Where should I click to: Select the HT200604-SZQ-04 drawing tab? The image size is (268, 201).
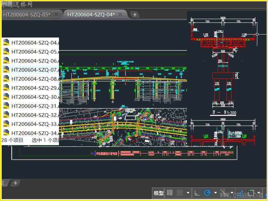[x=91, y=14]
